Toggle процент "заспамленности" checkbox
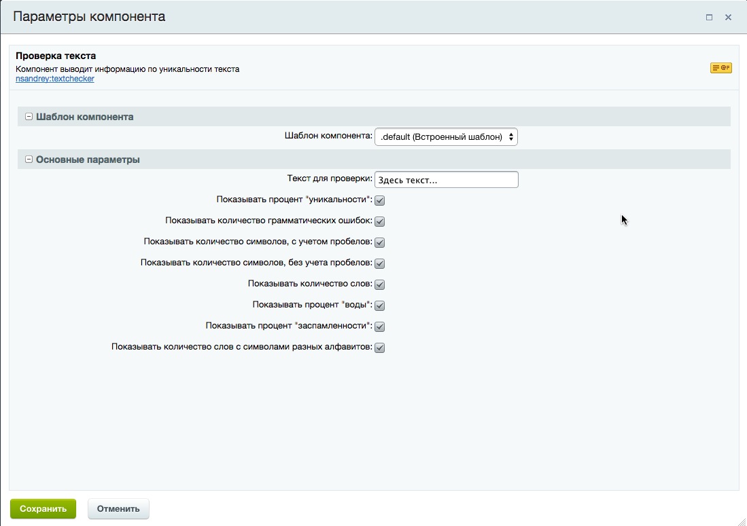747x526 pixels. [380, 326]
